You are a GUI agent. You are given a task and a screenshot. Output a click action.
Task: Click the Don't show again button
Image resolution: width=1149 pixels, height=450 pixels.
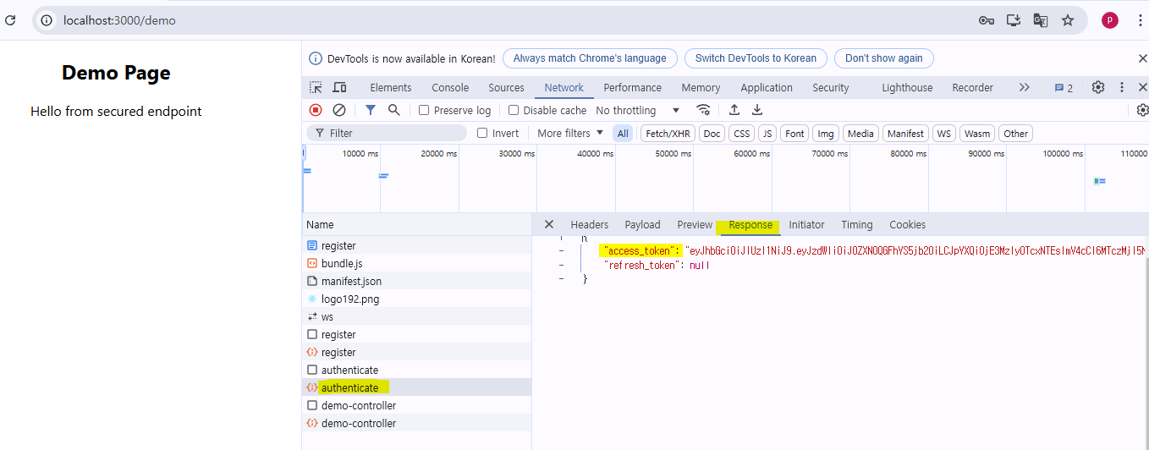[883, 58]
